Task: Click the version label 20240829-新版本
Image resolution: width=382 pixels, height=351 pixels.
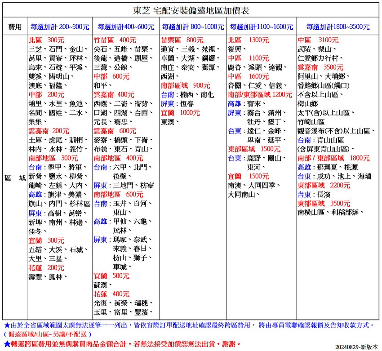Action: click(x=356, y=347)
